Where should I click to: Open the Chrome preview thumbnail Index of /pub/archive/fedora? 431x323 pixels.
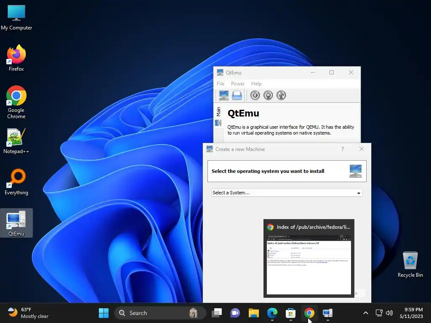pyautogui.click(x=309, y=258)
